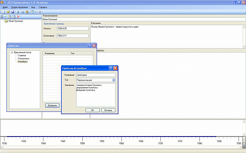Cut with the scissors toolbar icon
246x153 pixels.
coord(18,12)
